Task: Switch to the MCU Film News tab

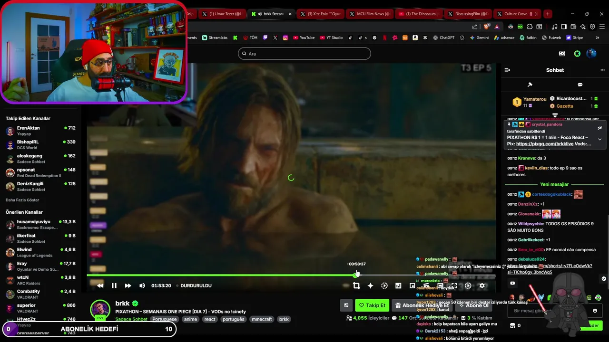Action: [370, 14]
